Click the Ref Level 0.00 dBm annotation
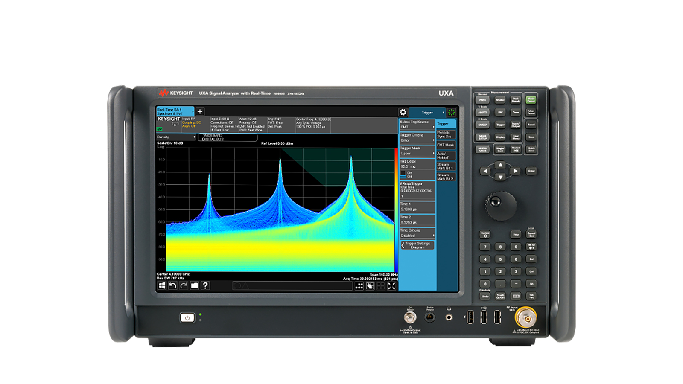The height and width of the screenshot is (384, 683). click(277, 143)
